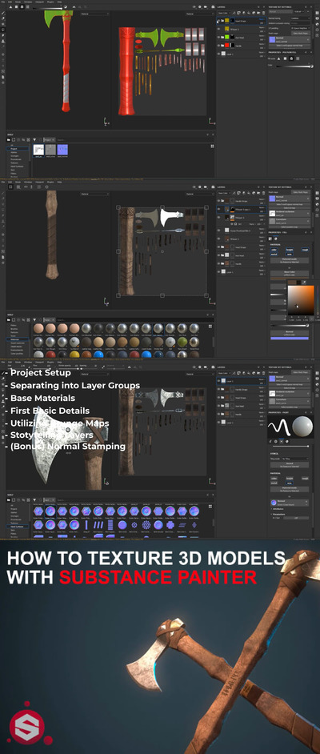Click the shelf filter funnel icon in top screenshot

coord(34,139)
